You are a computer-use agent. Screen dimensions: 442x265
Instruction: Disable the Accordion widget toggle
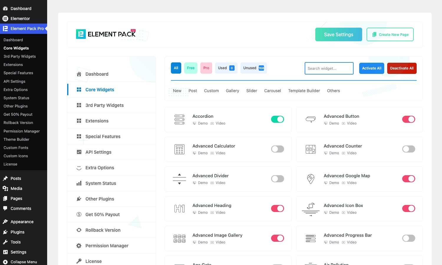coord(278,119)
